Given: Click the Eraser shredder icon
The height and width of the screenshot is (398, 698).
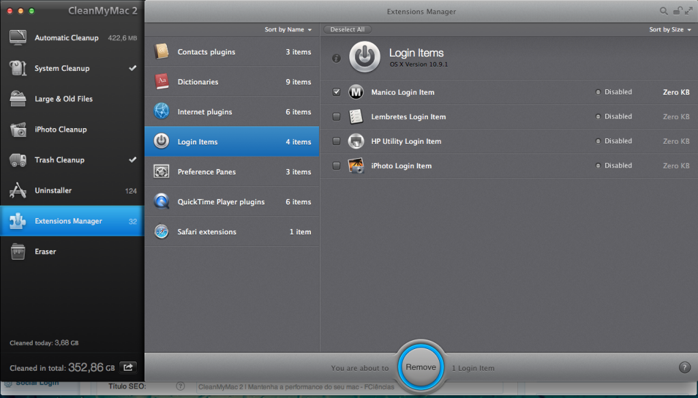Looking at the screenshot, I should coord(18,251).
